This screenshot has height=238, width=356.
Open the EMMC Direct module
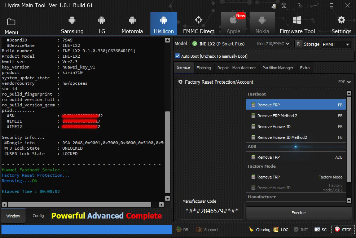pos(199,24)
